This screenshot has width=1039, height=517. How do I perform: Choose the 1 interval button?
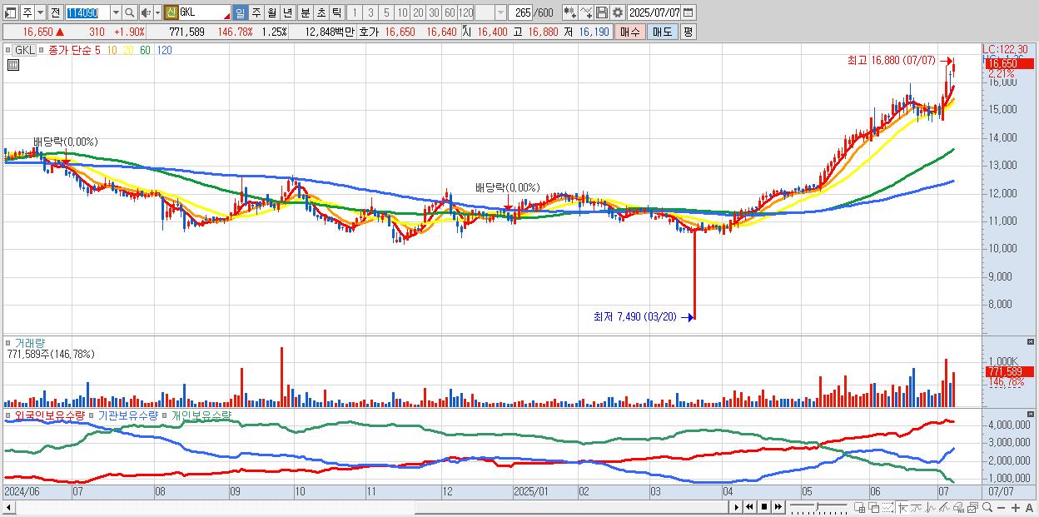click(354, 12)
